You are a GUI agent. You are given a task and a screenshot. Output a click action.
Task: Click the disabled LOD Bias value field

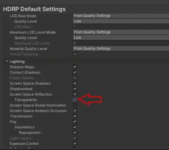pos(121,27)
